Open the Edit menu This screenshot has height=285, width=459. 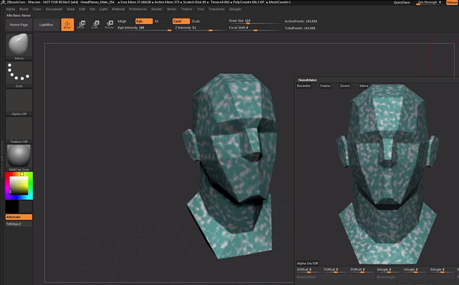click(82, 9)
